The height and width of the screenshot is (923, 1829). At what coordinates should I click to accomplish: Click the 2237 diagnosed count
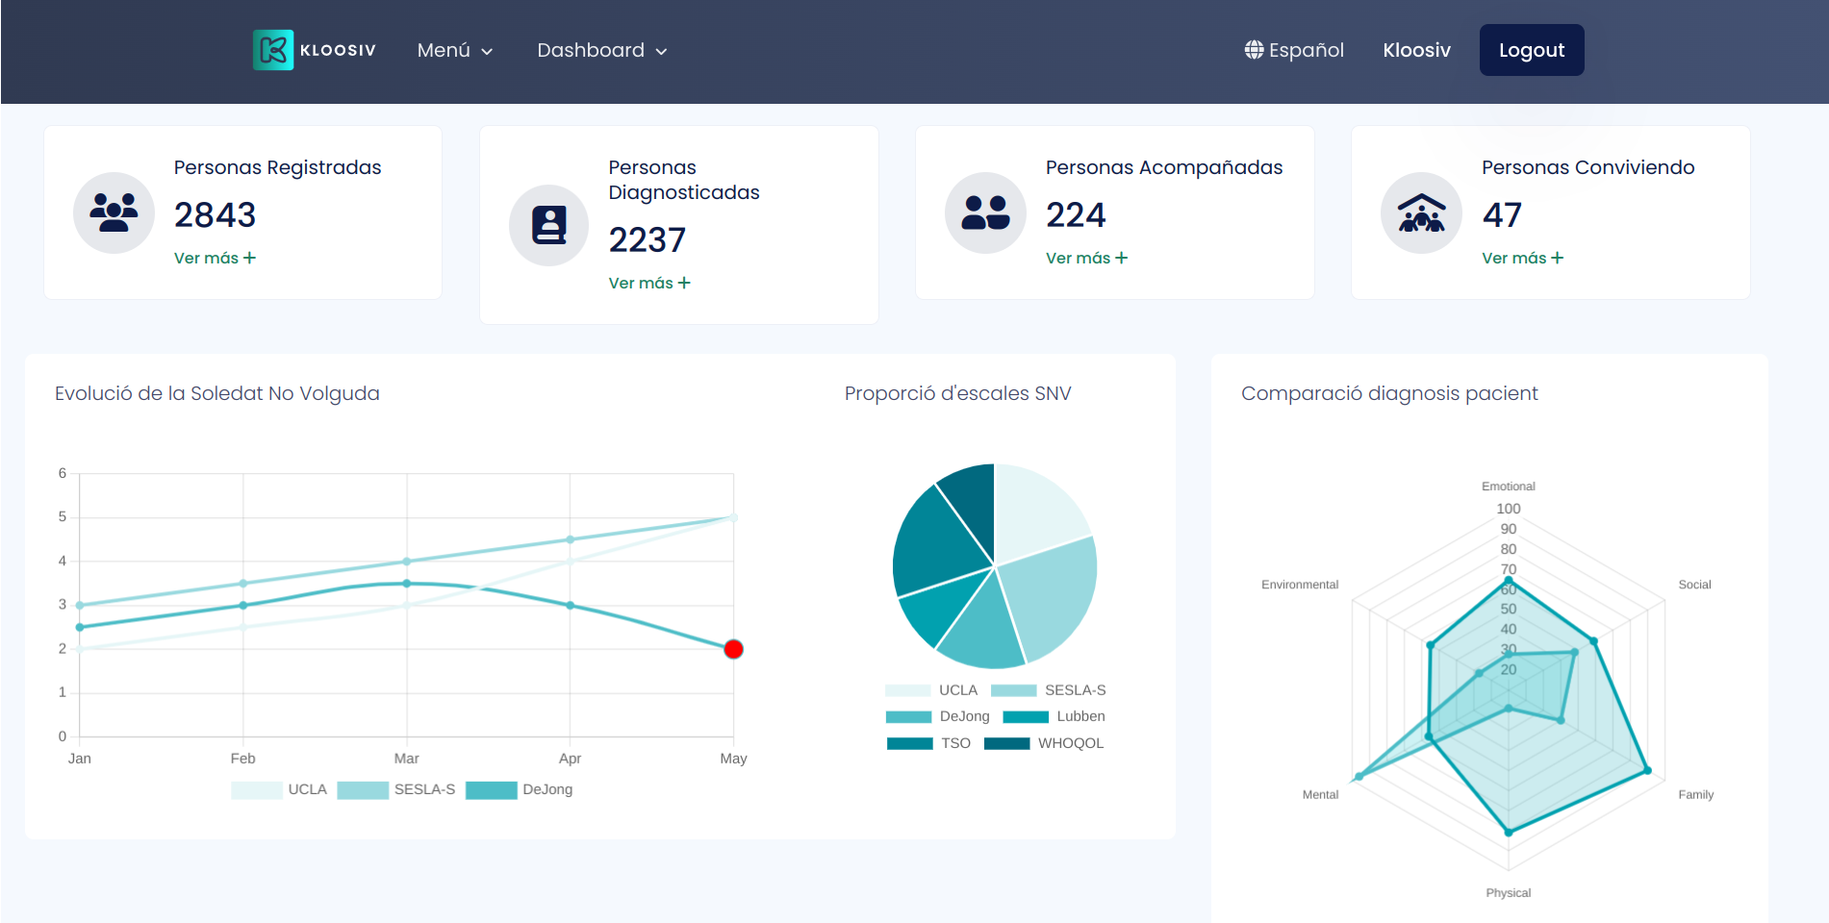point(648,240)
